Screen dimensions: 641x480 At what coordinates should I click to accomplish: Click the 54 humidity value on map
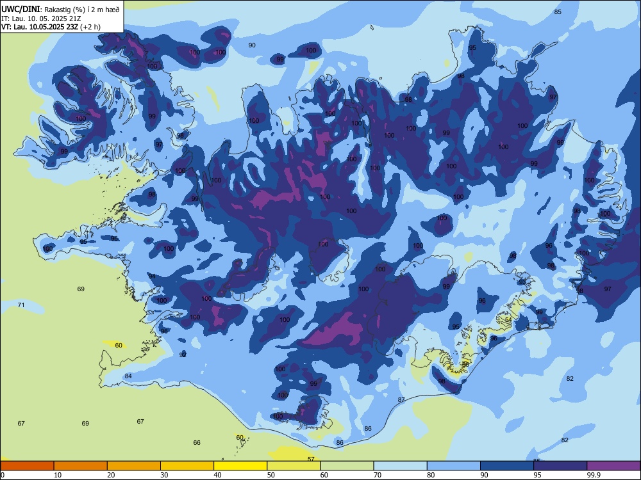pyautogui.click(x=508, y=319)
